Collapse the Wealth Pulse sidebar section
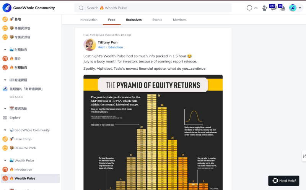Viewport: 306px width, 190px height. click(5, 160)
